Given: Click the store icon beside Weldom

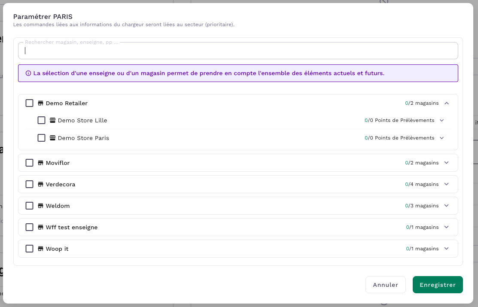Looking at the screenshot, I should pyautogui.click(x=41, y=206).
